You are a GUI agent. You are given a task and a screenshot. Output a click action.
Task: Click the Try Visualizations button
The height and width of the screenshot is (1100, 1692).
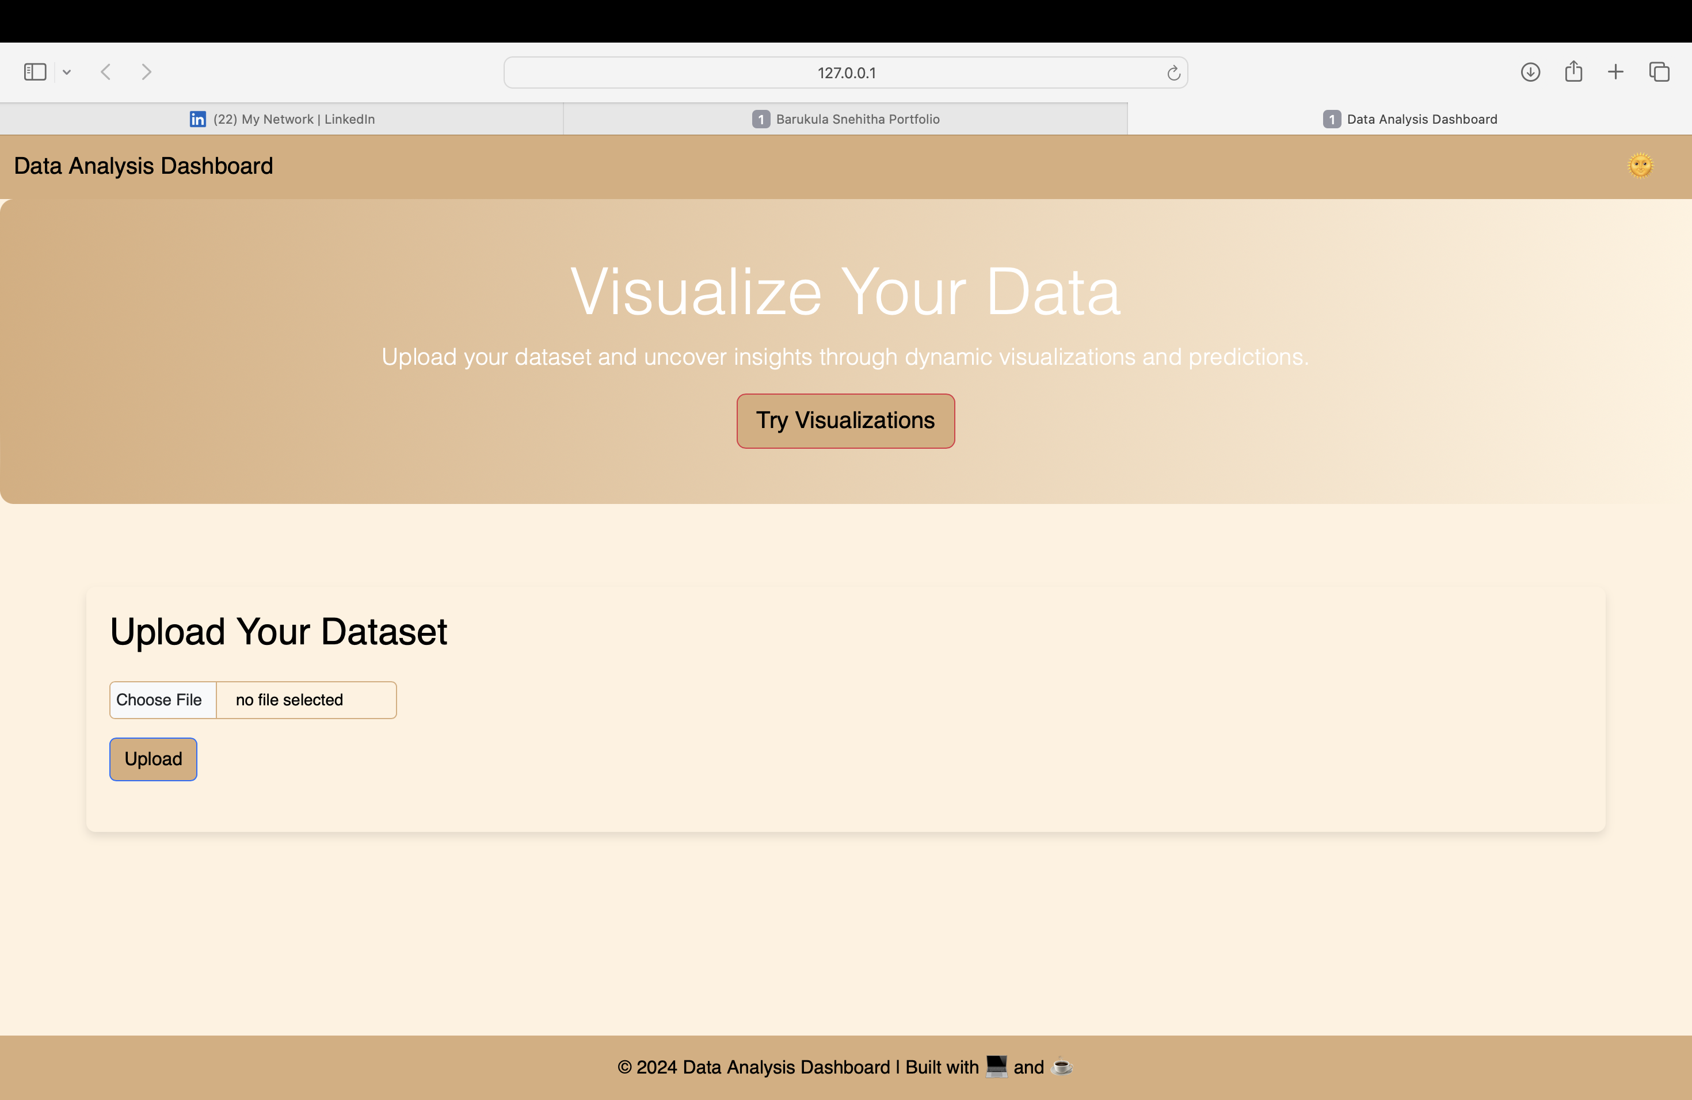click(845, 421)
